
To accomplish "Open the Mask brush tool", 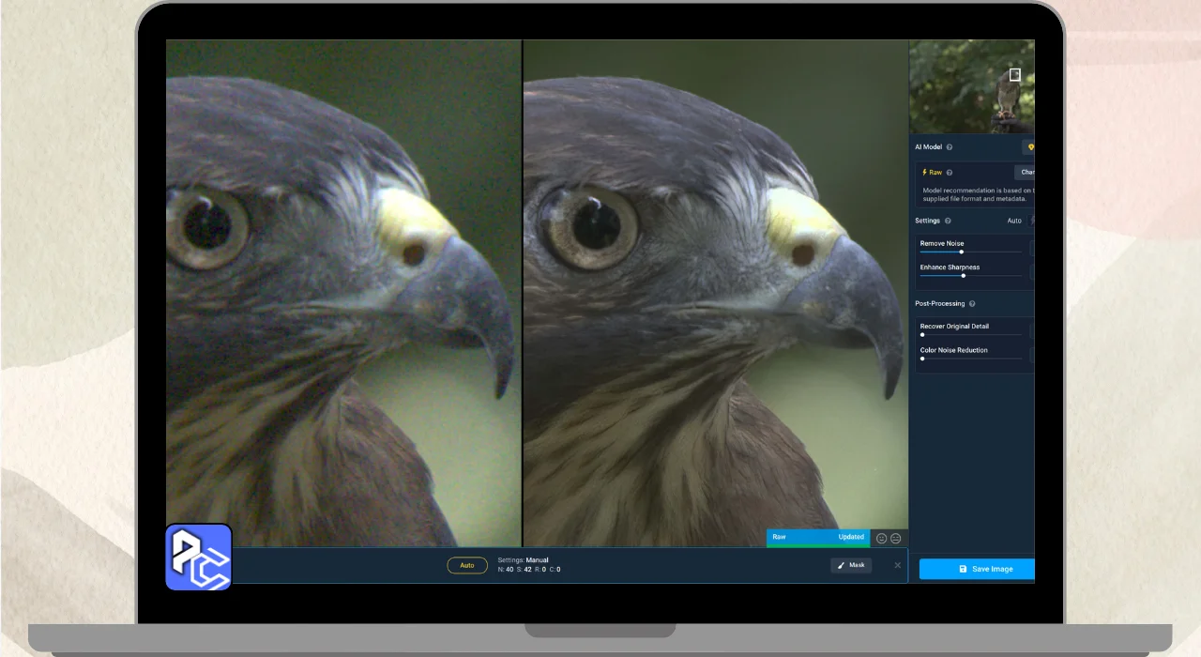I will click(x=851, y=565).
